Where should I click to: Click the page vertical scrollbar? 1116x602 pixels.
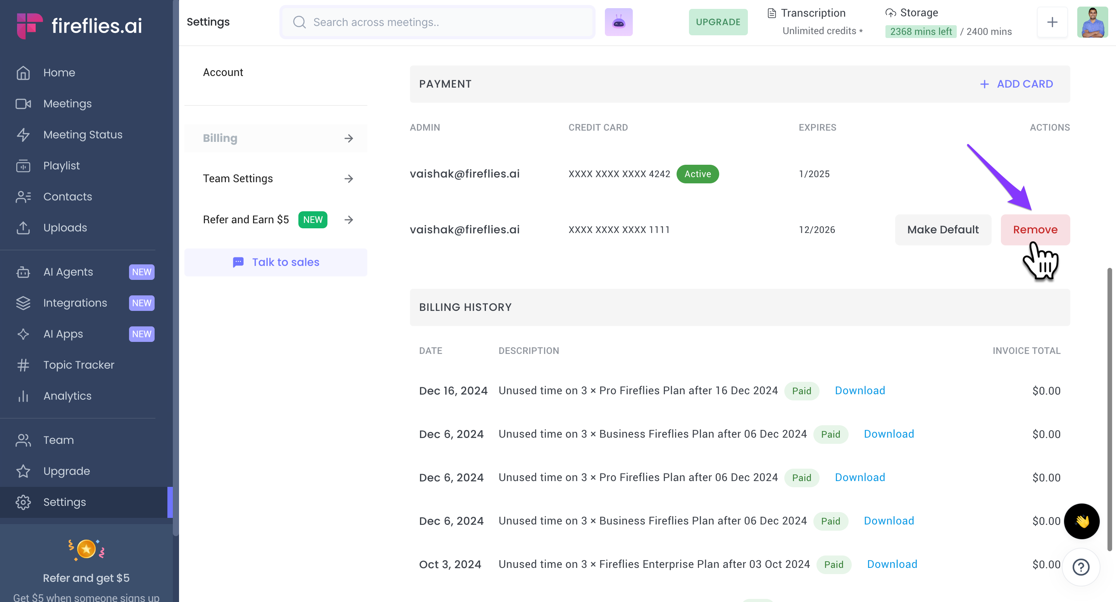coord(1109,409)
